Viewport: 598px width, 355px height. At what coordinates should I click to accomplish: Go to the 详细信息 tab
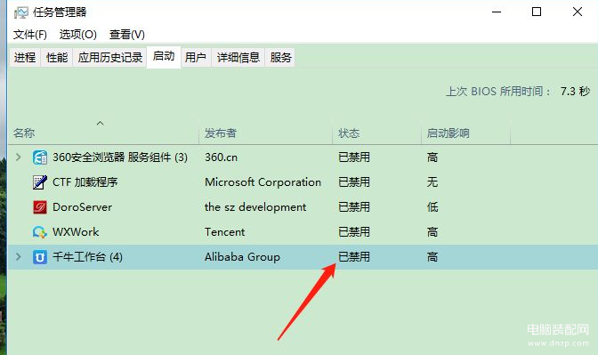(238, 57)
